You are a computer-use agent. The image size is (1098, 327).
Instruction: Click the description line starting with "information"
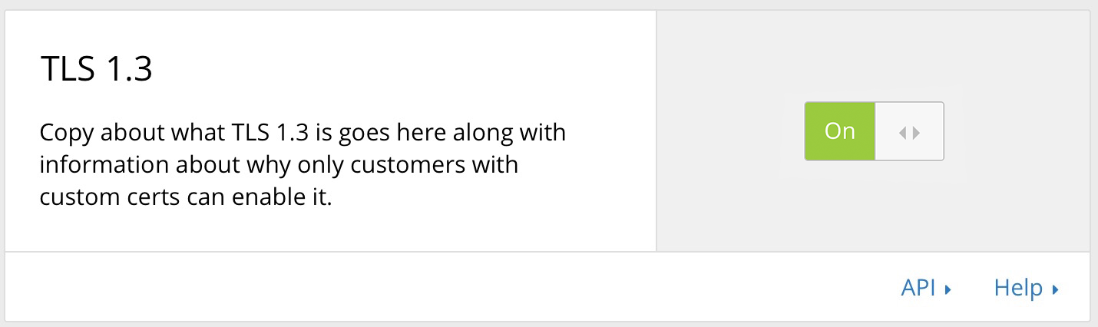click(x=278, y=165)
